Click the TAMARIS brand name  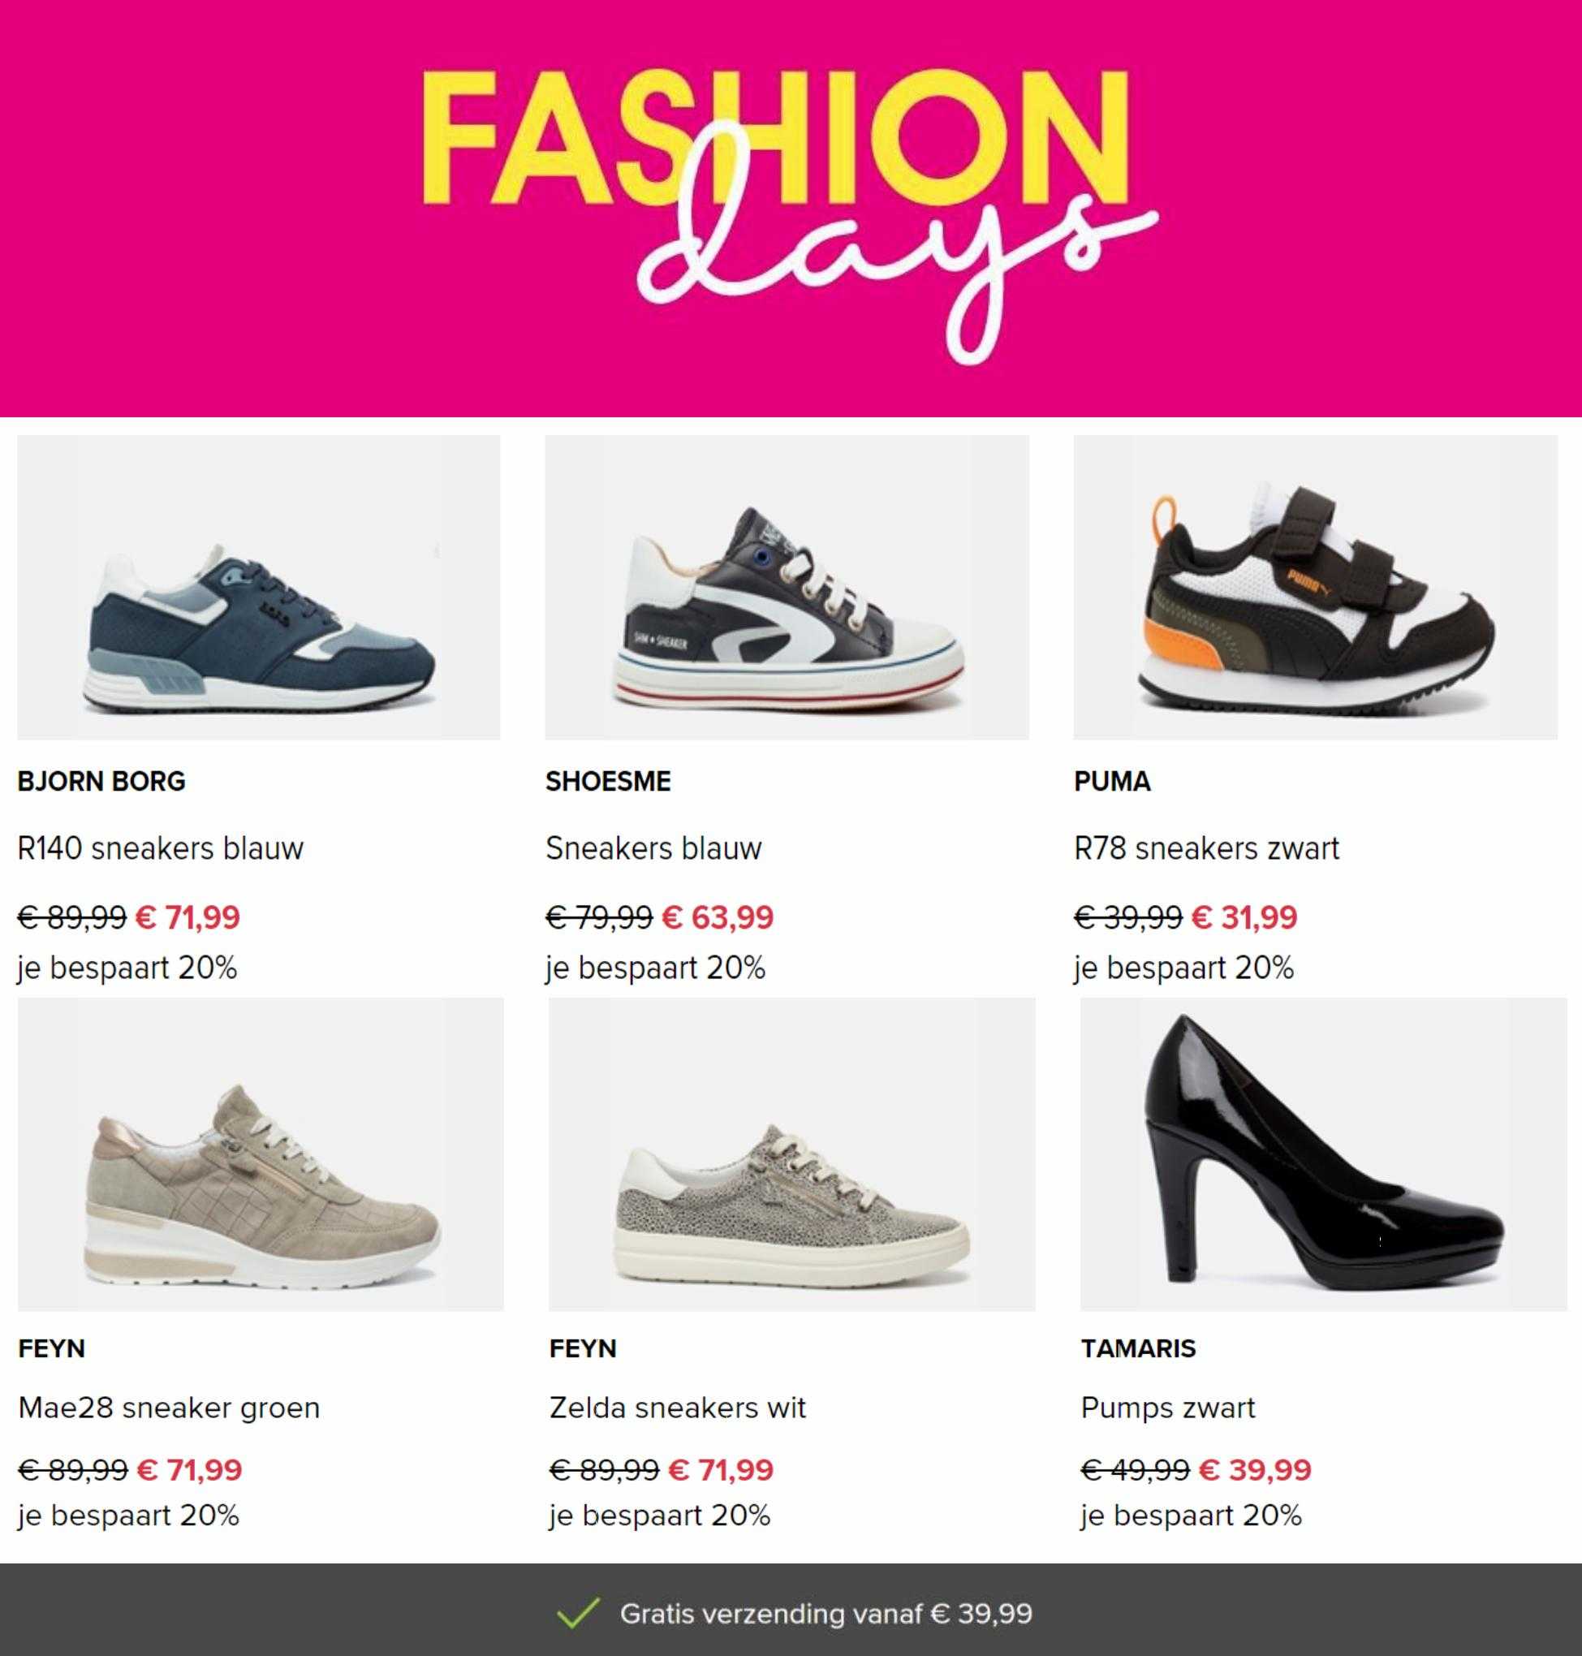1139,1348
